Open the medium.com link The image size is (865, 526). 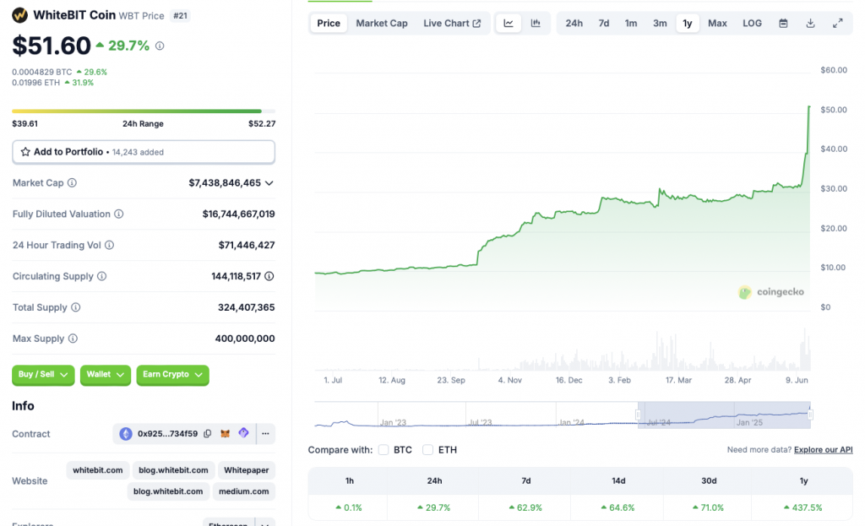coord(243,491)
